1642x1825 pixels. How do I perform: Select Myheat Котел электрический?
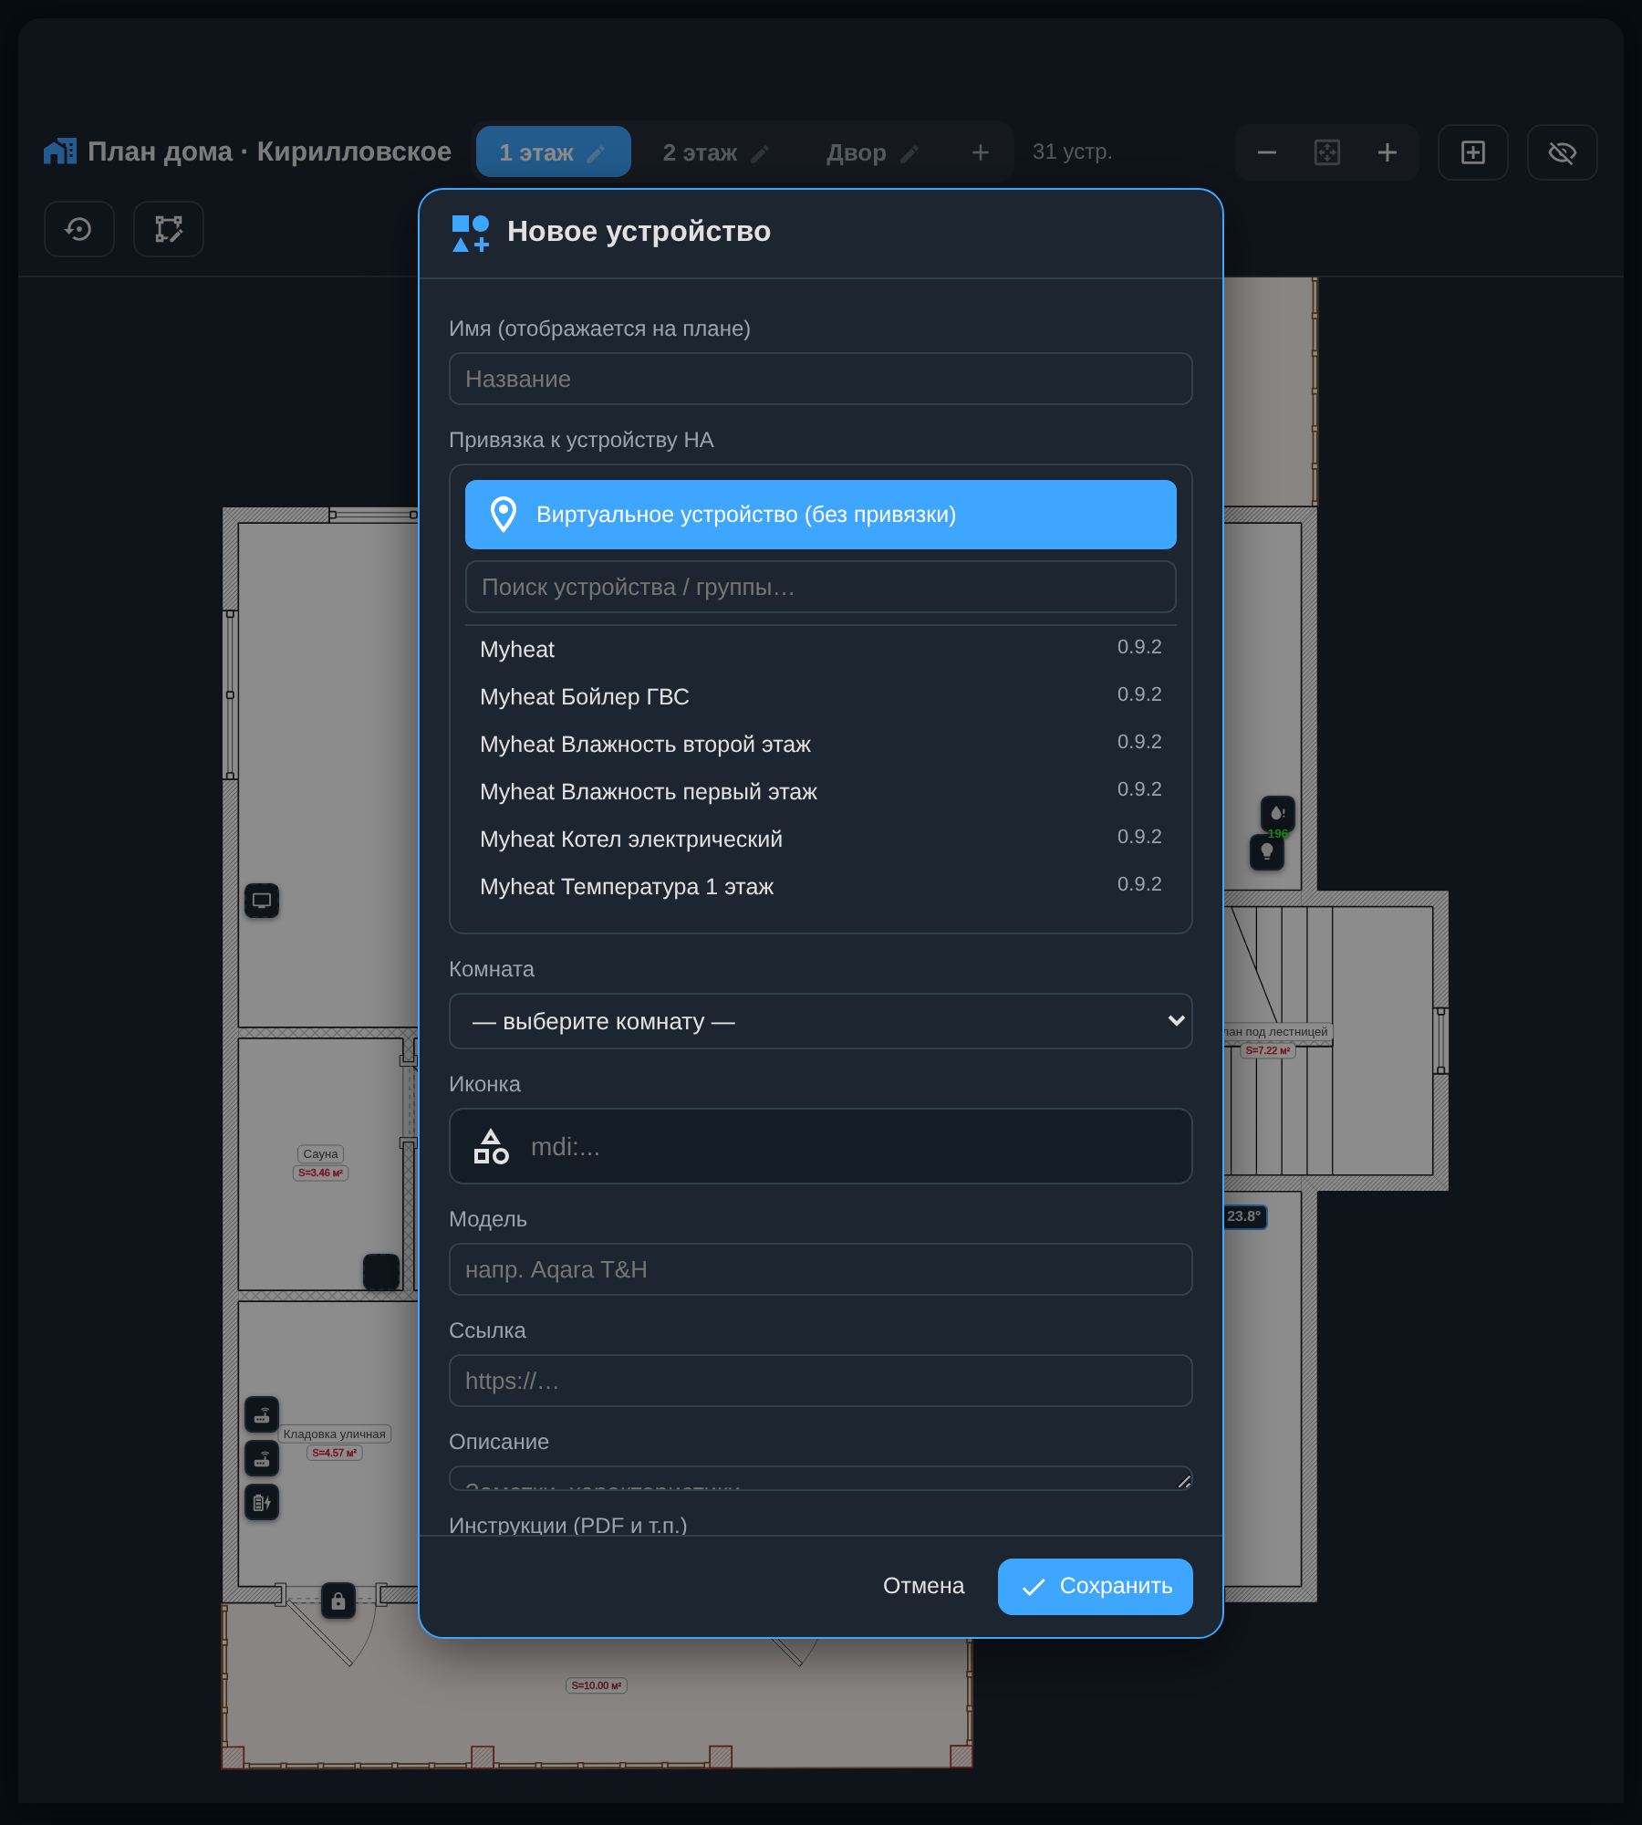[x=821, y=839]
